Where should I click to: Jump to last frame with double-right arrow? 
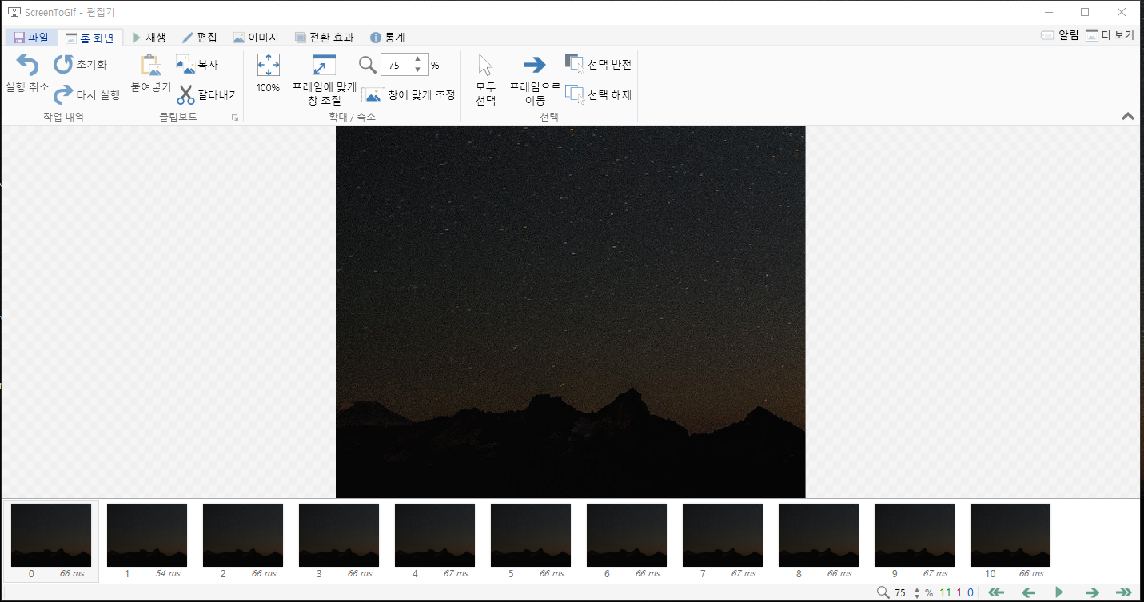click(1124, 592)
